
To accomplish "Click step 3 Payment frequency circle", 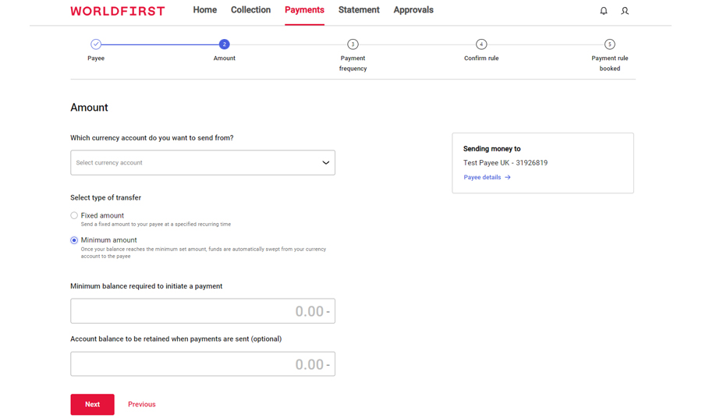I will point(353,44).
